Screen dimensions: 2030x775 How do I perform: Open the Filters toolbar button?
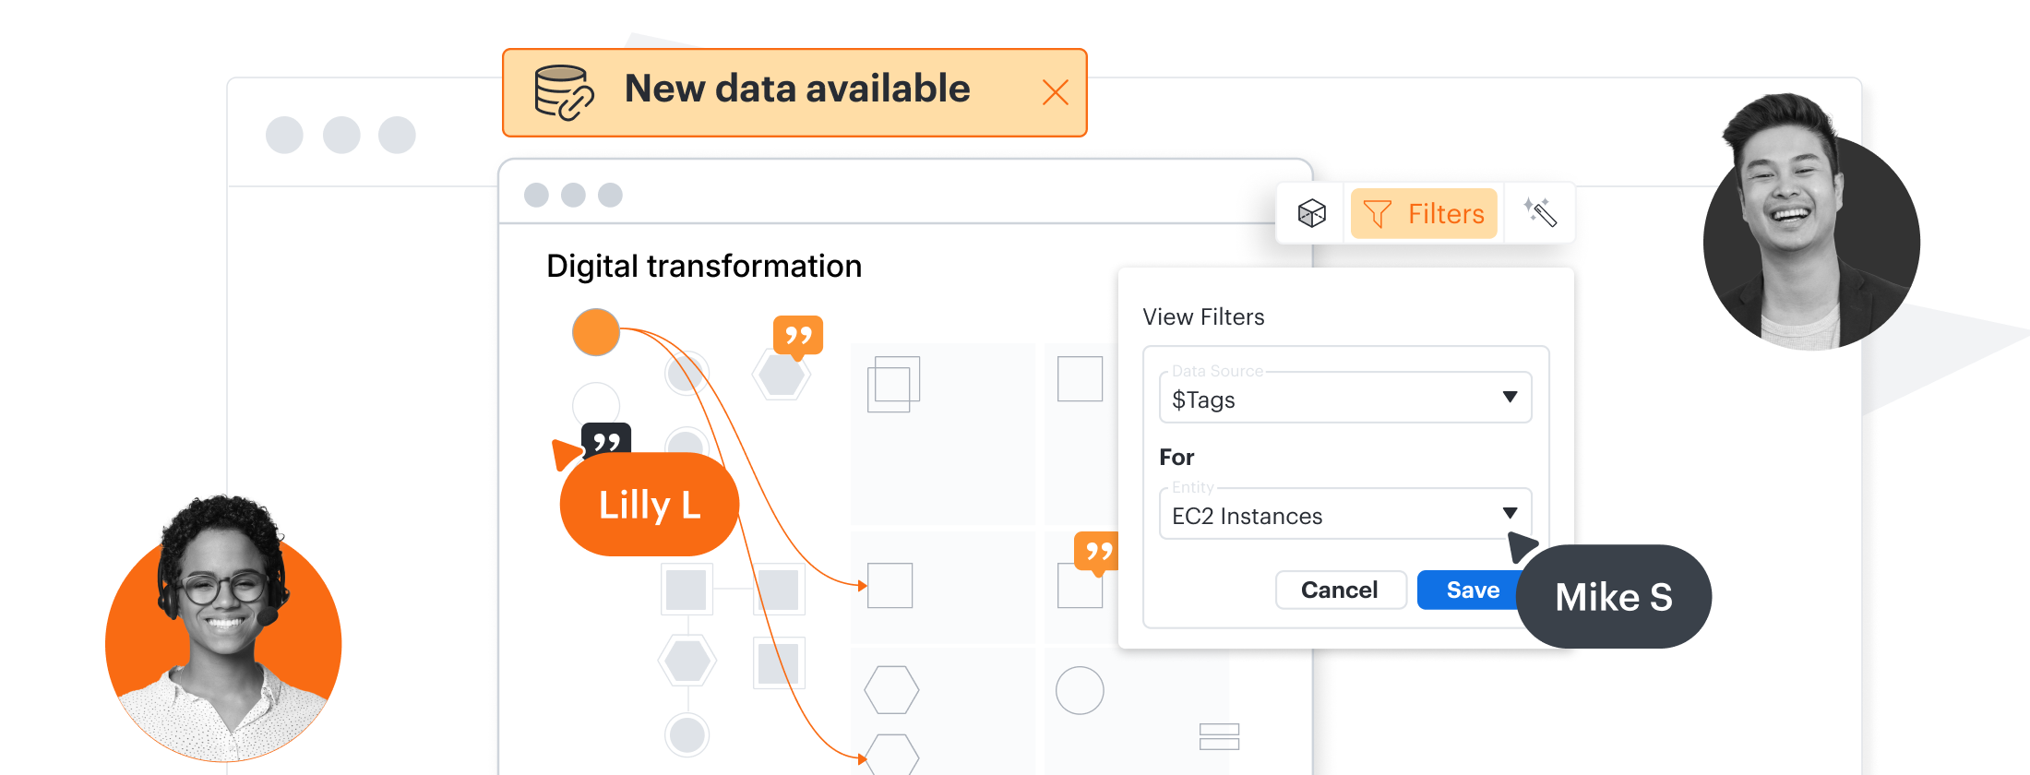[x=1424, y=214]
